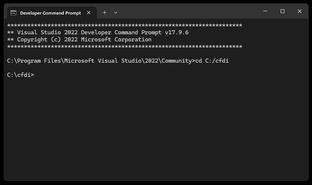This screenshot has height=185, width=312.
Task: Click the Copyright (c) 2022 line
Action: (x=79, y=40)
